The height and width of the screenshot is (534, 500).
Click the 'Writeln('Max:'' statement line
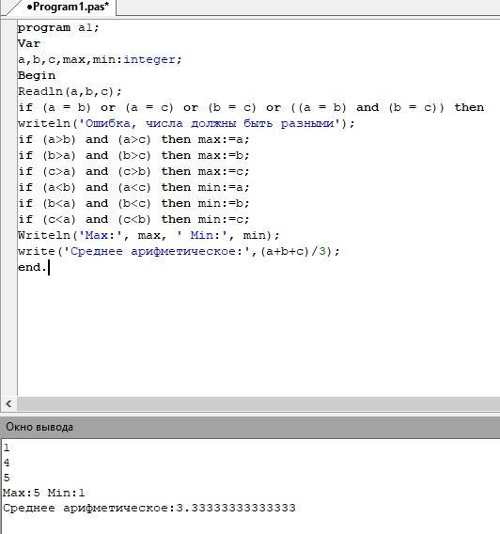(148, 235)
